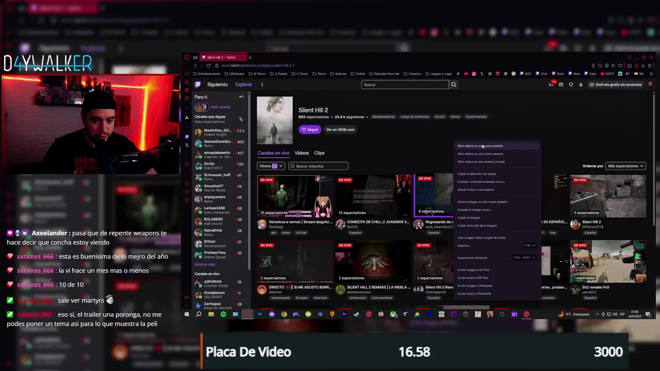Screen dimensions: 660x371
Task: Click the Ver en IGDB.com button
Action: 340,129
